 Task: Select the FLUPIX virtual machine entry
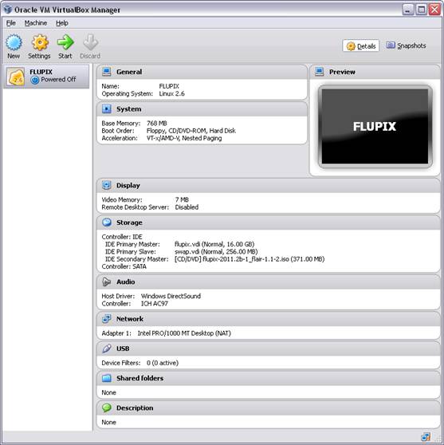pos(46,76)
